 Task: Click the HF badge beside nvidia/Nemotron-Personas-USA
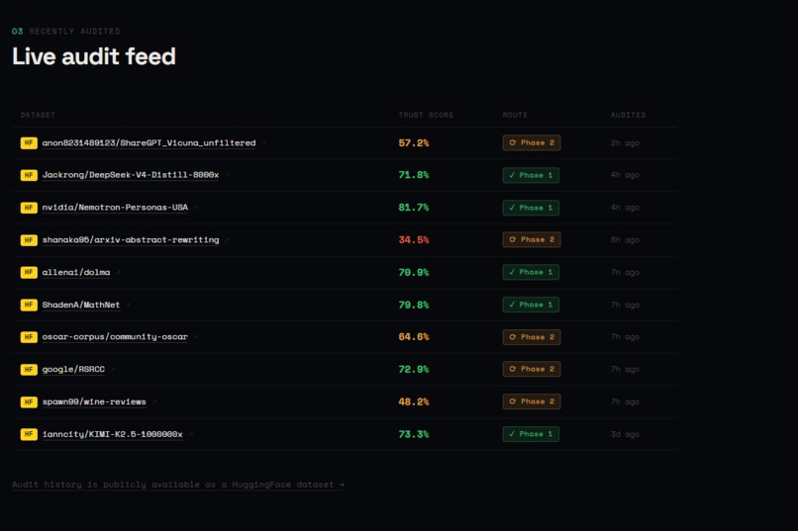tap(29, 208)
